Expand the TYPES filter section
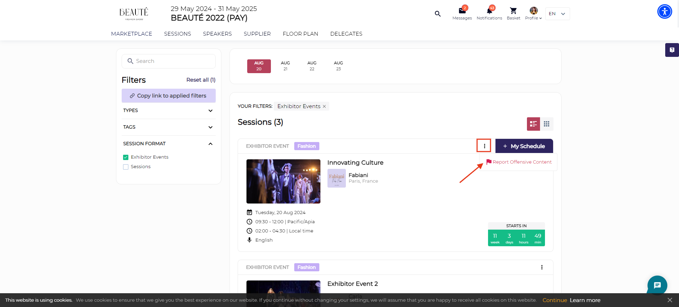Image resolution: width=679 pixels, height=307 pixels. pyautogui.click(x=169, y=111)
